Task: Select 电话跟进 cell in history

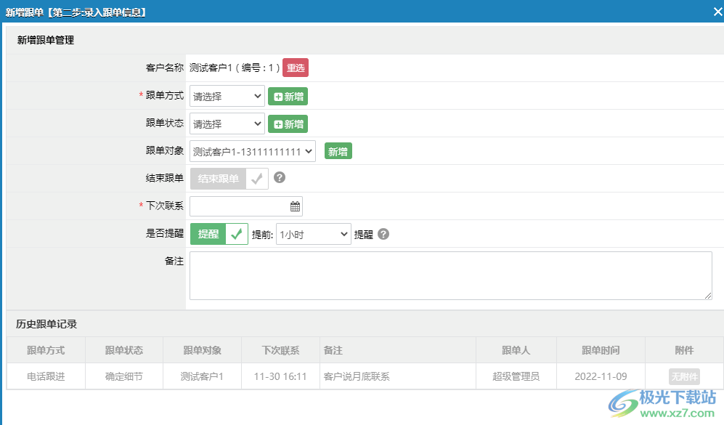Action: [46, 376]
